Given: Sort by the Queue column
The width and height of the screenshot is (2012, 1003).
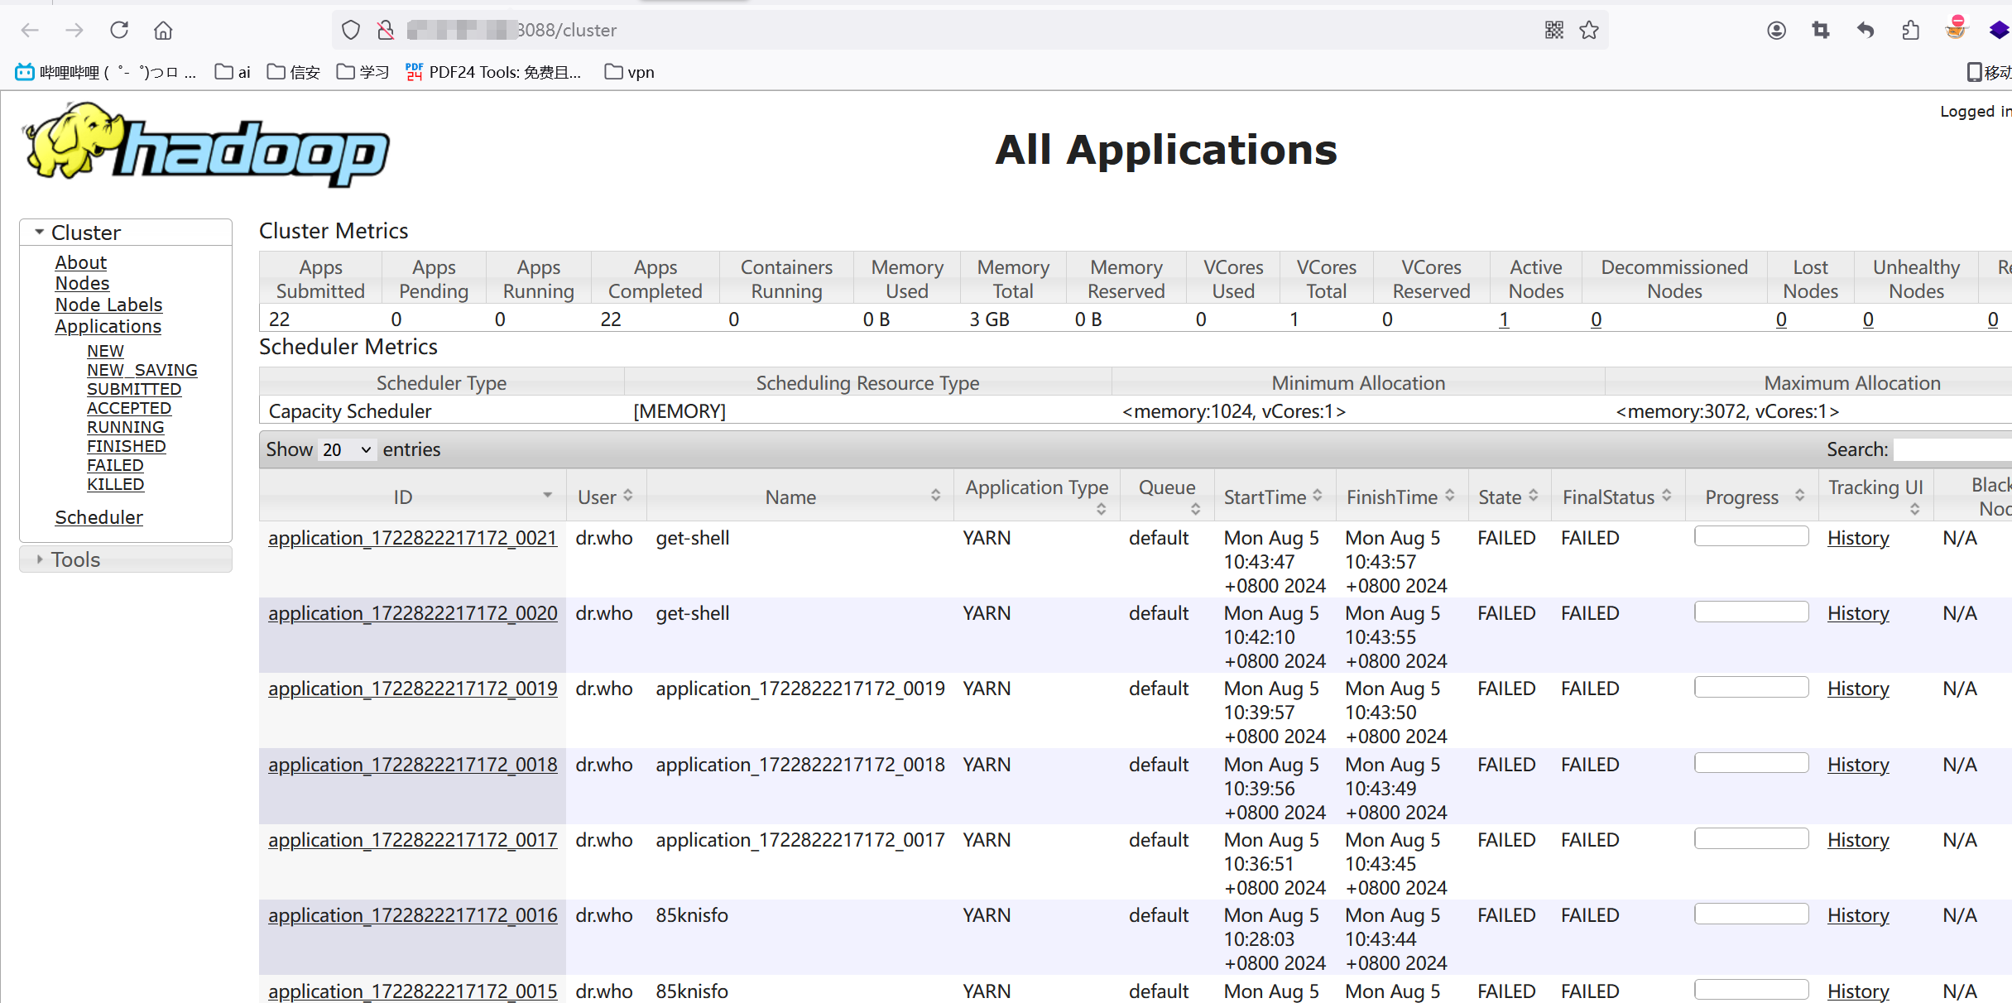Looking at the screenshot, I should click(x=1167, y=497).
